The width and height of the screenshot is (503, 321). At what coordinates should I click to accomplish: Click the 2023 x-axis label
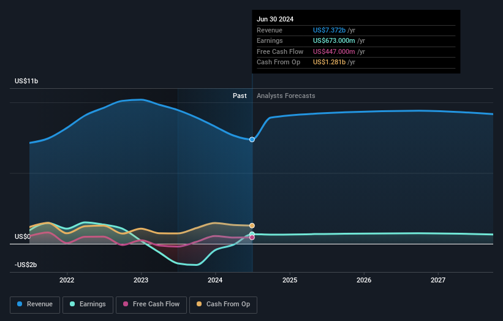point(141,280)
